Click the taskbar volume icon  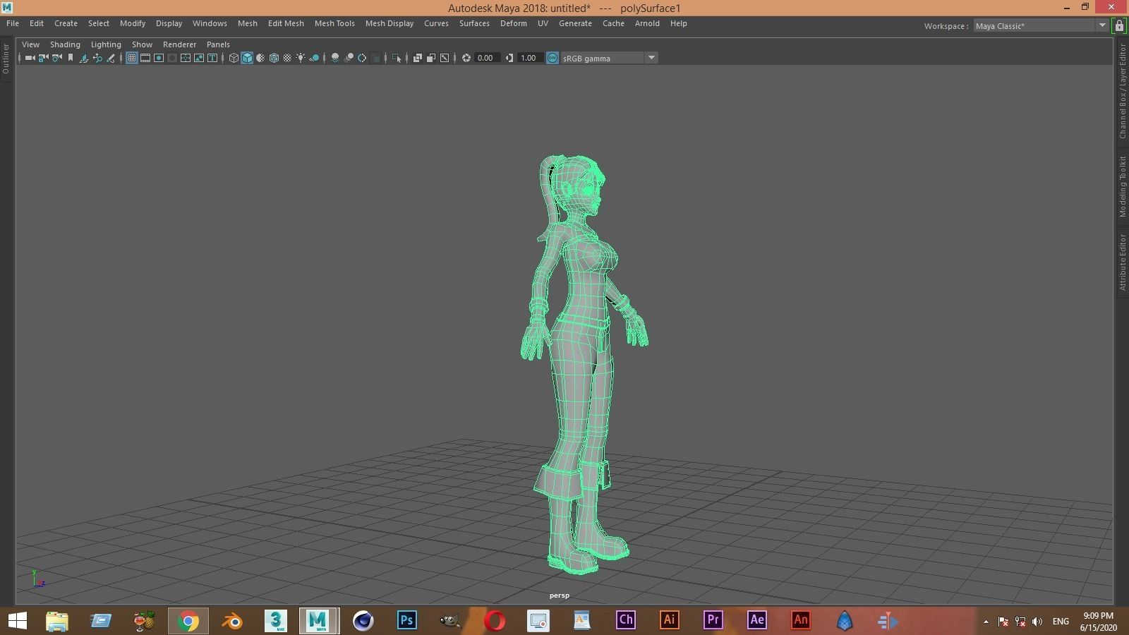[1037, 622]
